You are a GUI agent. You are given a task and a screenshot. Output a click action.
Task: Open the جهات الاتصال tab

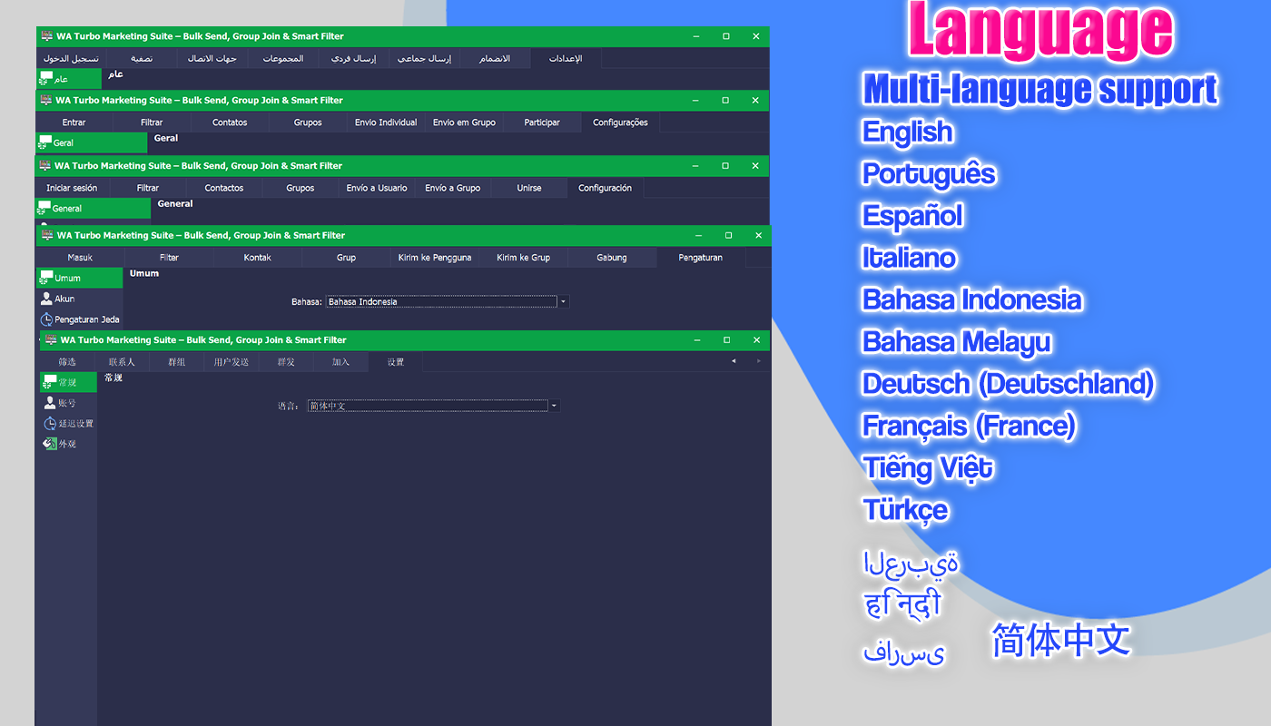212,58
